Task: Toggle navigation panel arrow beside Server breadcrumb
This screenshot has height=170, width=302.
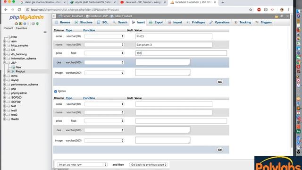Action: click(54, 16)
